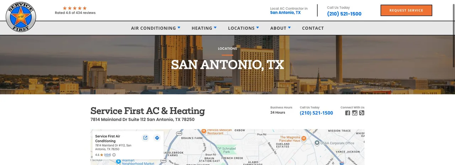Open the (434) reviews link on map card
455x165 pixels.
coord(107,155)
